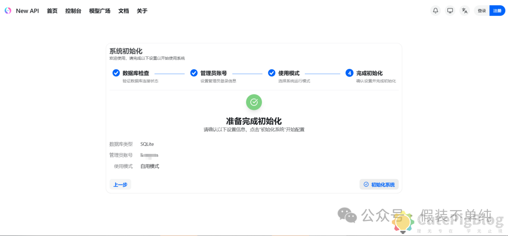Click the 使用模式 summary row label

pos(123,166)
